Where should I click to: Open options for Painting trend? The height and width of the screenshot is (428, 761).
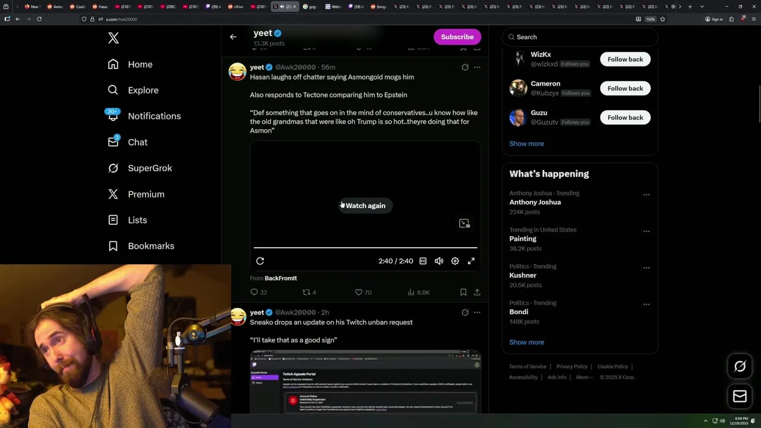pyautogui.click(x=646, y=231)
